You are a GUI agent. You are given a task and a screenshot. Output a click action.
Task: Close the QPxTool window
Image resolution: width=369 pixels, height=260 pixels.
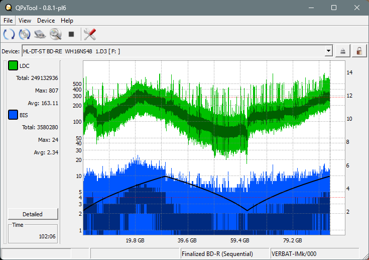(357, 8)
